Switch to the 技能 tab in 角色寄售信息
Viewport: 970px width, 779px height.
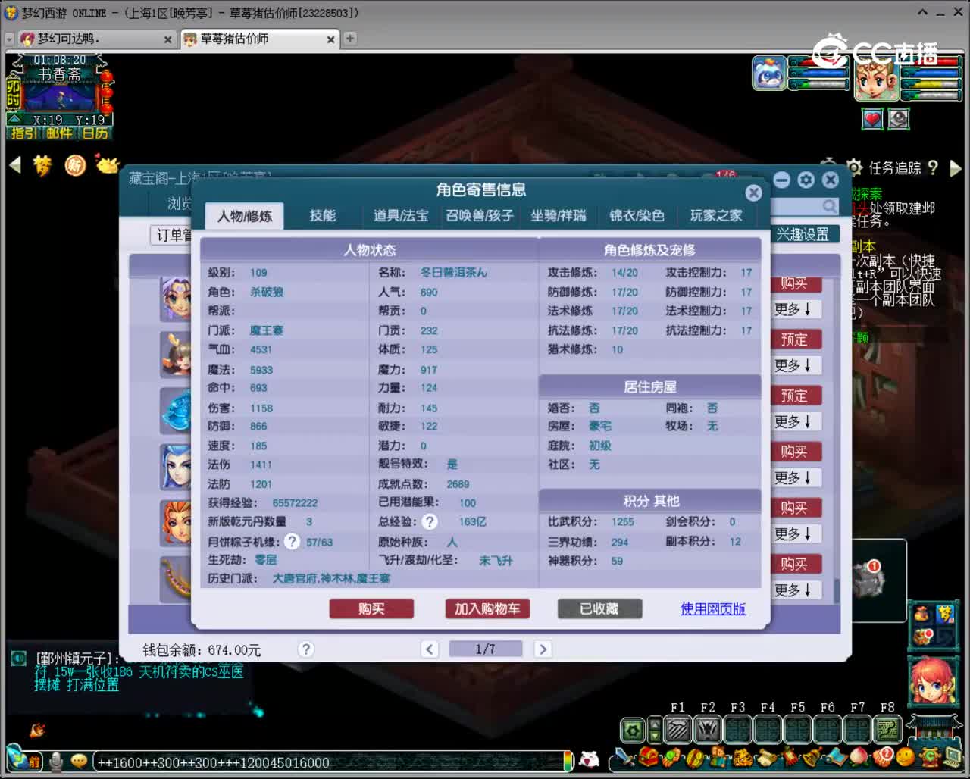tap(324, 216)
